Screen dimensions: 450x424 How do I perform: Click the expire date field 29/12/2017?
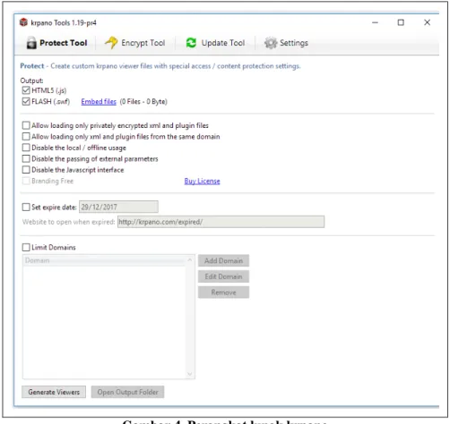(x=118, y=207)
